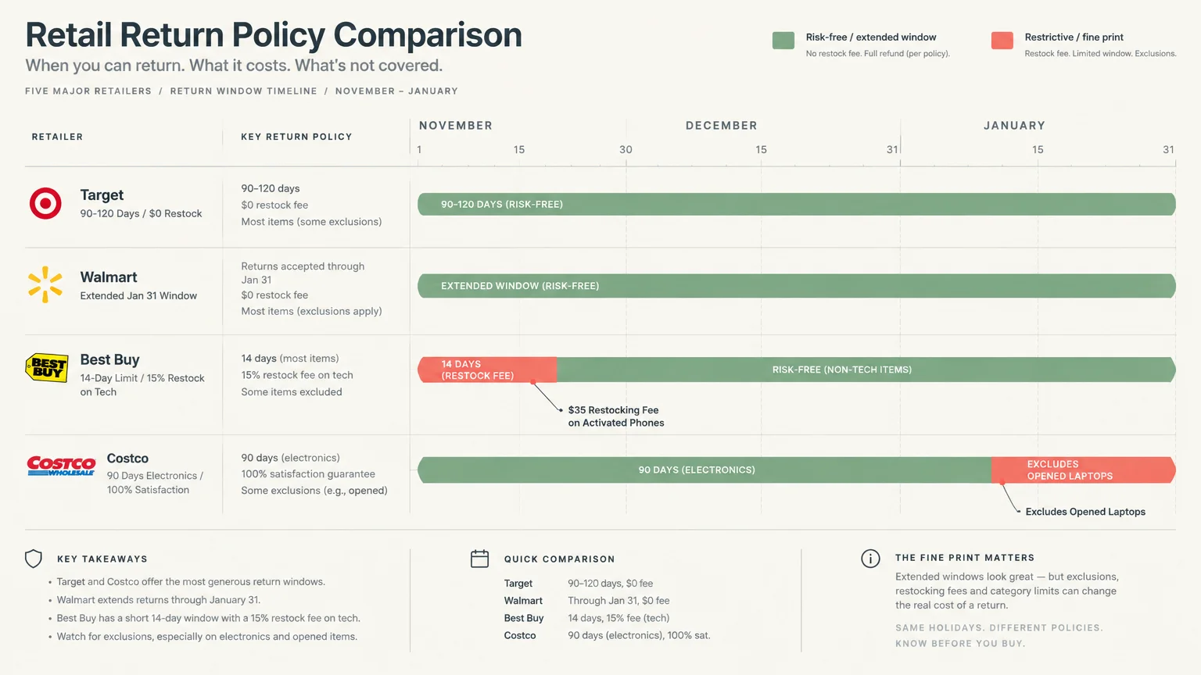The width and height of the screenshot is (1201, 675).
Task: Click the DECEMBER month header
Action: pyautogui.click(x=722, y=126)
